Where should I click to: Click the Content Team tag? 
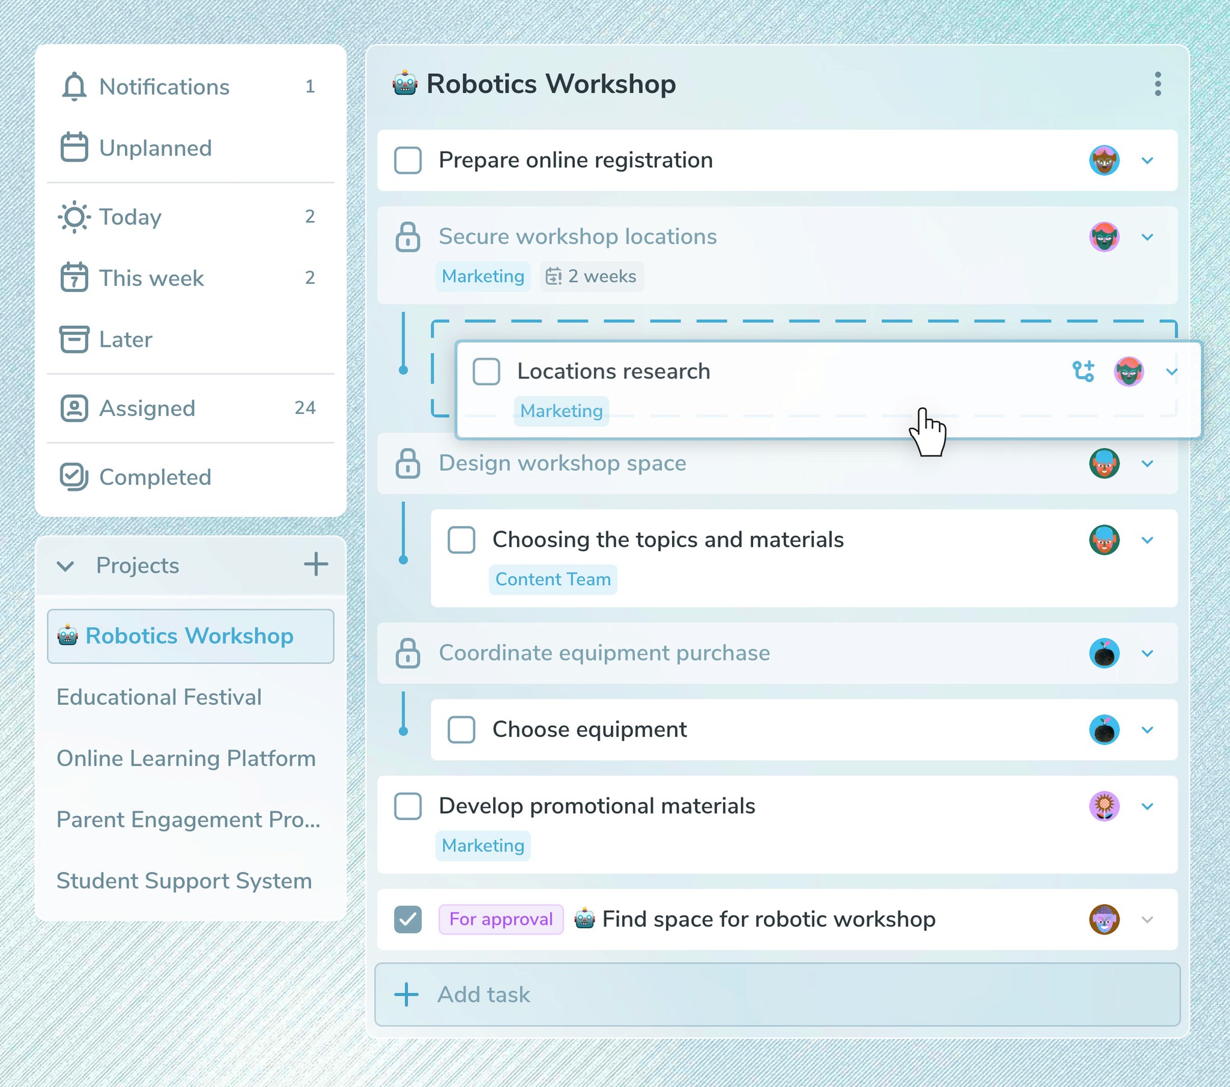tap(553, 579)
